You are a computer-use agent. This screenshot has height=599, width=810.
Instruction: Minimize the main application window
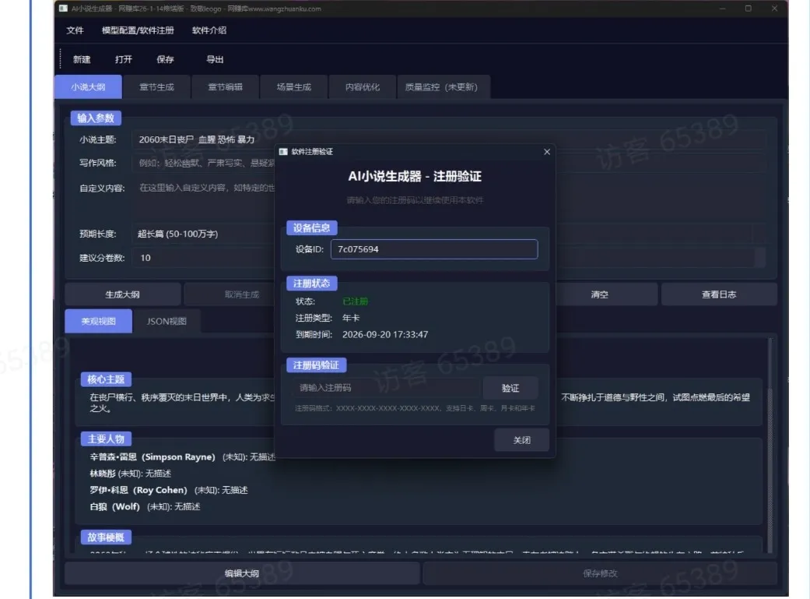coord(723,9)
